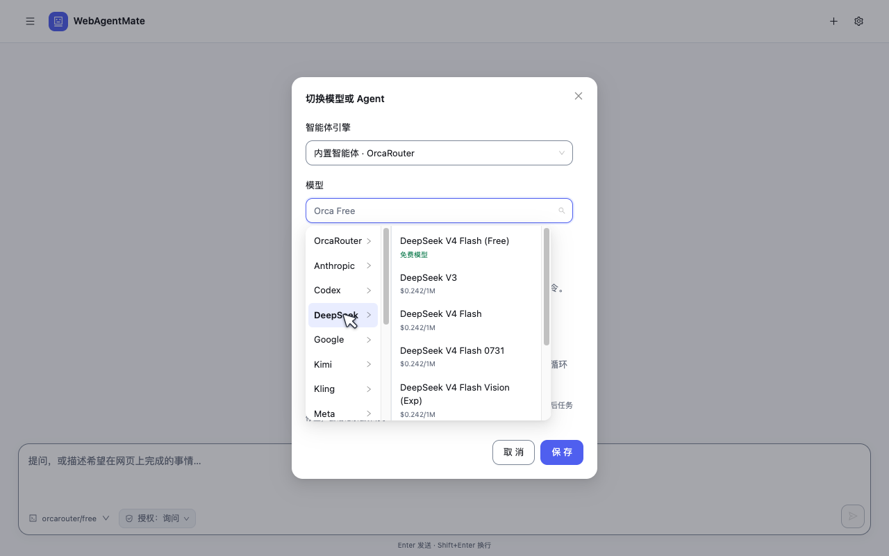Click the WebAgentMate logo icon
The height and width of the screenshot is (556, 889).
click(58, 22)
